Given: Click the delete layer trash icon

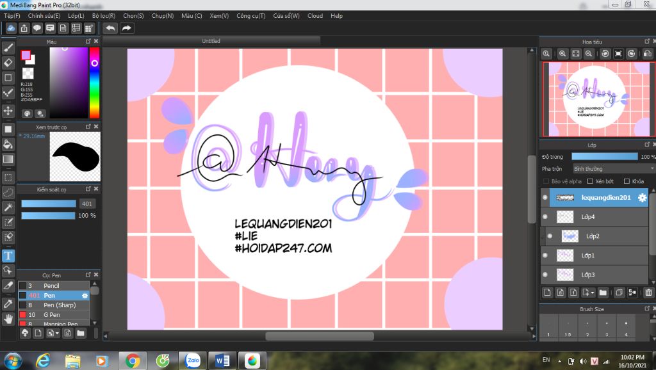Looking at the screenshot, I should 648,293.
